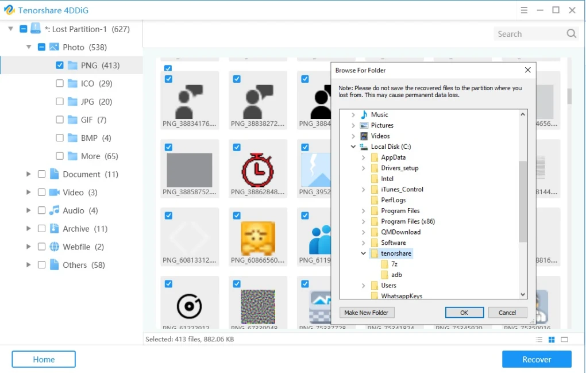Select the Webfile globe icon
Image resolution: width=586 pixels, height=373 pixels.
tap(55, 247)
